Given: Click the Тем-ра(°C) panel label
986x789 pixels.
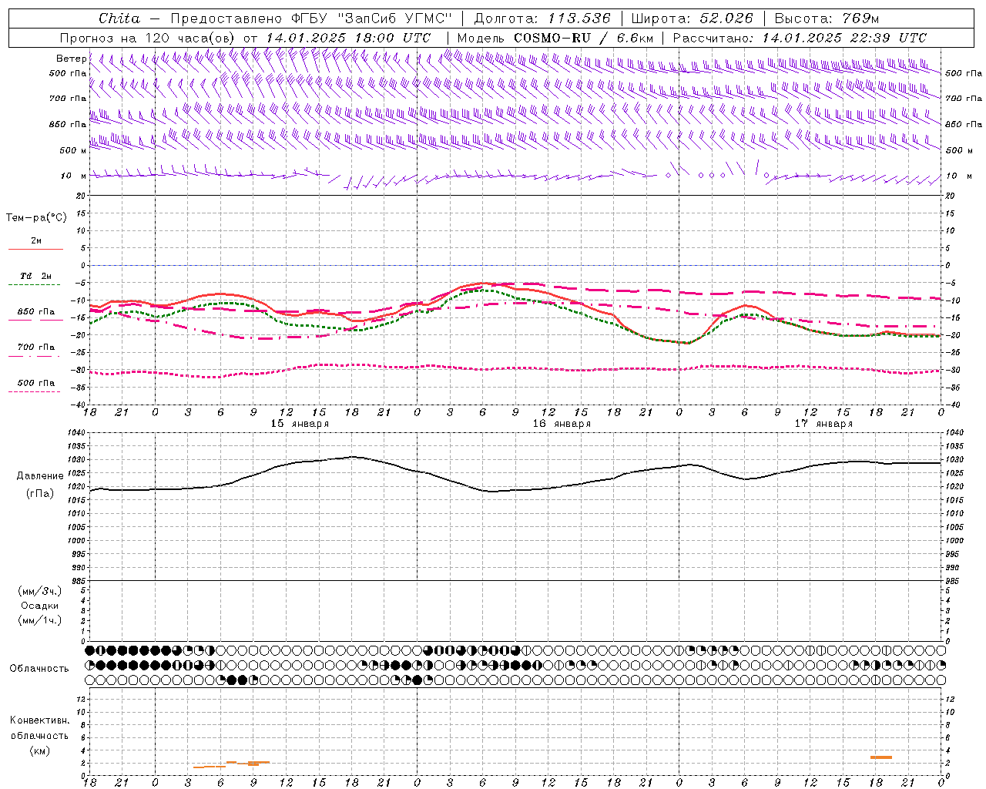Looking at the screenshot, I should 36,218.
